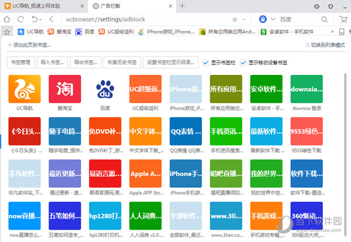
Task: Open the Apple APP Store tile
Action: coord(146,174)
